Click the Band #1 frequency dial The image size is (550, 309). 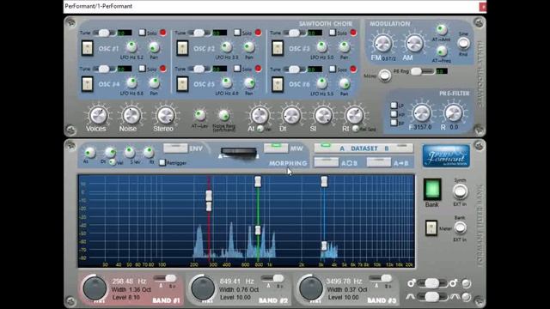point(95,288)
